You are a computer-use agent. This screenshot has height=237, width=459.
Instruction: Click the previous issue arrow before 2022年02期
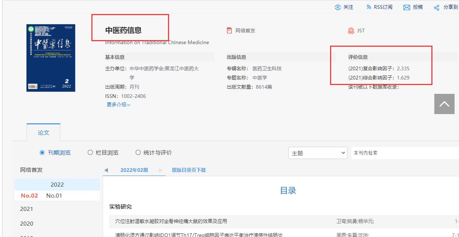[x=105, y=170]
